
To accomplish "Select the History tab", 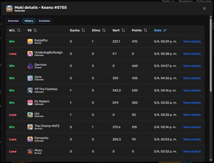I will 29,21.
